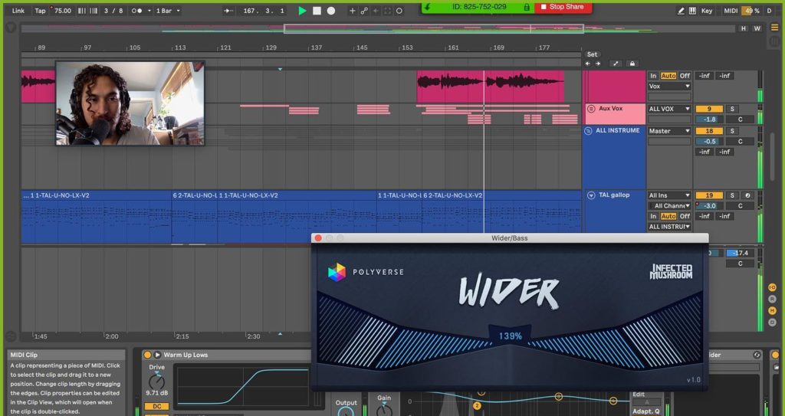Solo the ALL INSTRUME track
The height and width of the screenshot is (416, 785).
coord(732,131)
